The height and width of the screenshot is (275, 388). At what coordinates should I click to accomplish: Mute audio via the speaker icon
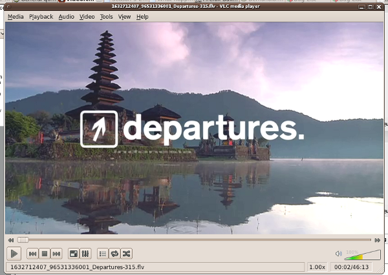(x=338, y=254)
